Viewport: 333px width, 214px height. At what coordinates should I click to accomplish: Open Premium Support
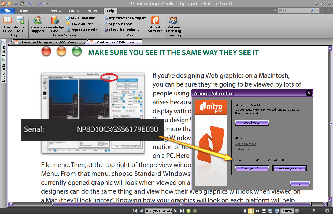[x=38, y=24]
